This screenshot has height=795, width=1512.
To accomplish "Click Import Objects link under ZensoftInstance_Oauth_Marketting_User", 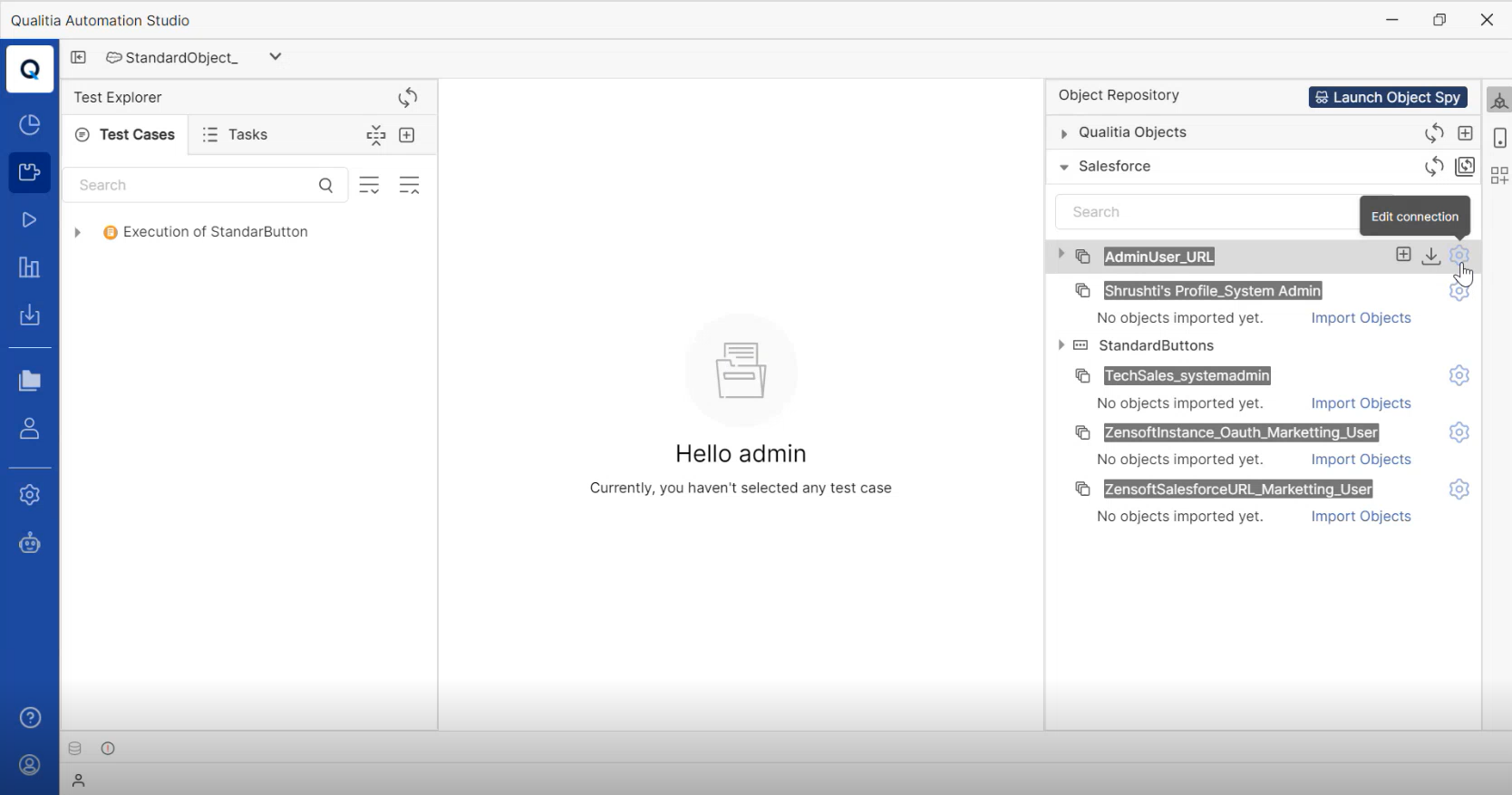I will pos(1361,460).
